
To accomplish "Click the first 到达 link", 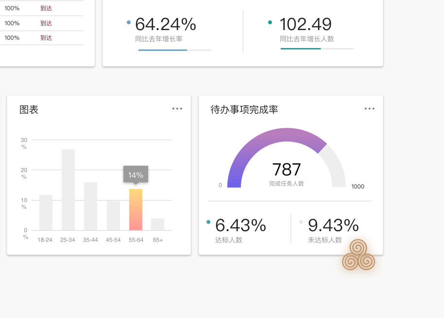I will (x=47, y=8).
